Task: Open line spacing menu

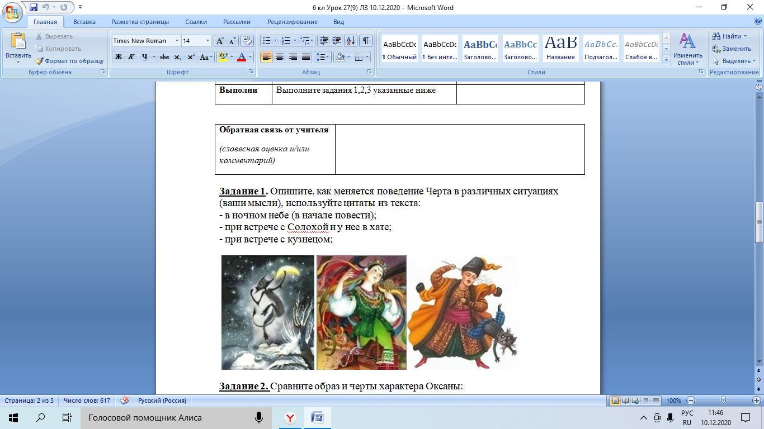Action: tap(322, 57)
